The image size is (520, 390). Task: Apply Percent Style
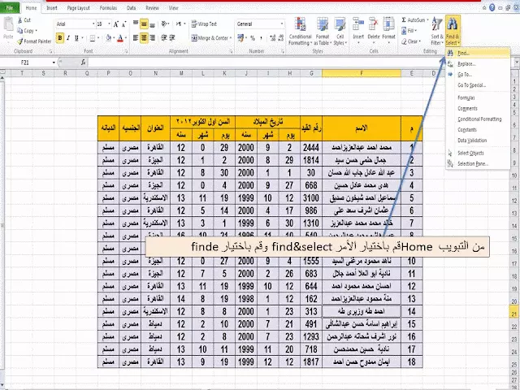[253, 38]
